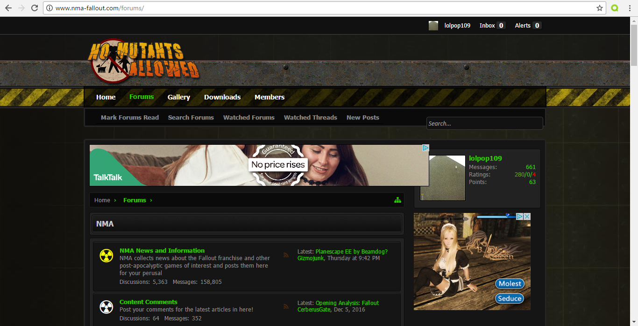Open latest thread Opening Analysis: Fallout
Screen dimensions: 638x326
(347, 303)
